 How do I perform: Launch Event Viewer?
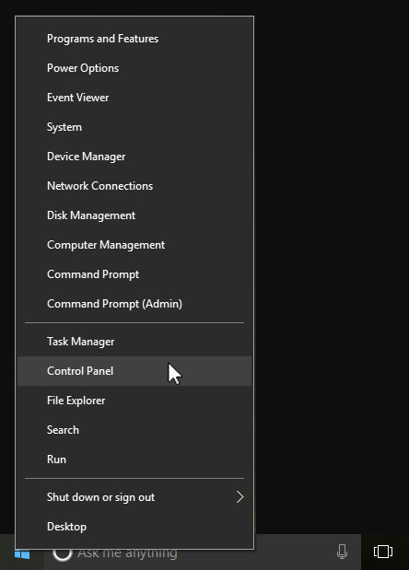point(134,98)
